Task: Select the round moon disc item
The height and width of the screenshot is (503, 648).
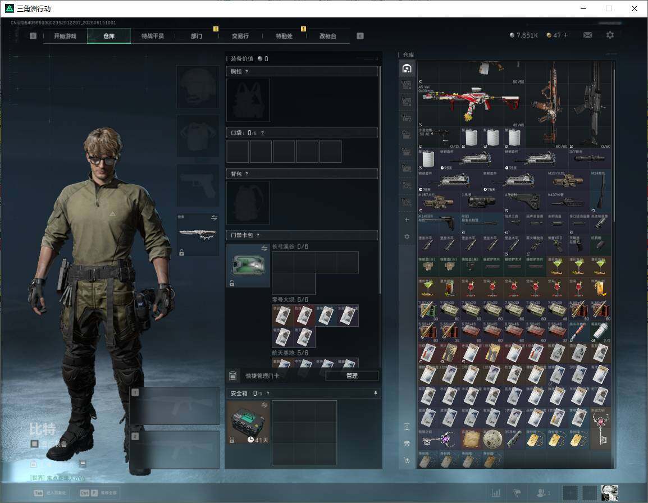Action: (x=492, y=439)
